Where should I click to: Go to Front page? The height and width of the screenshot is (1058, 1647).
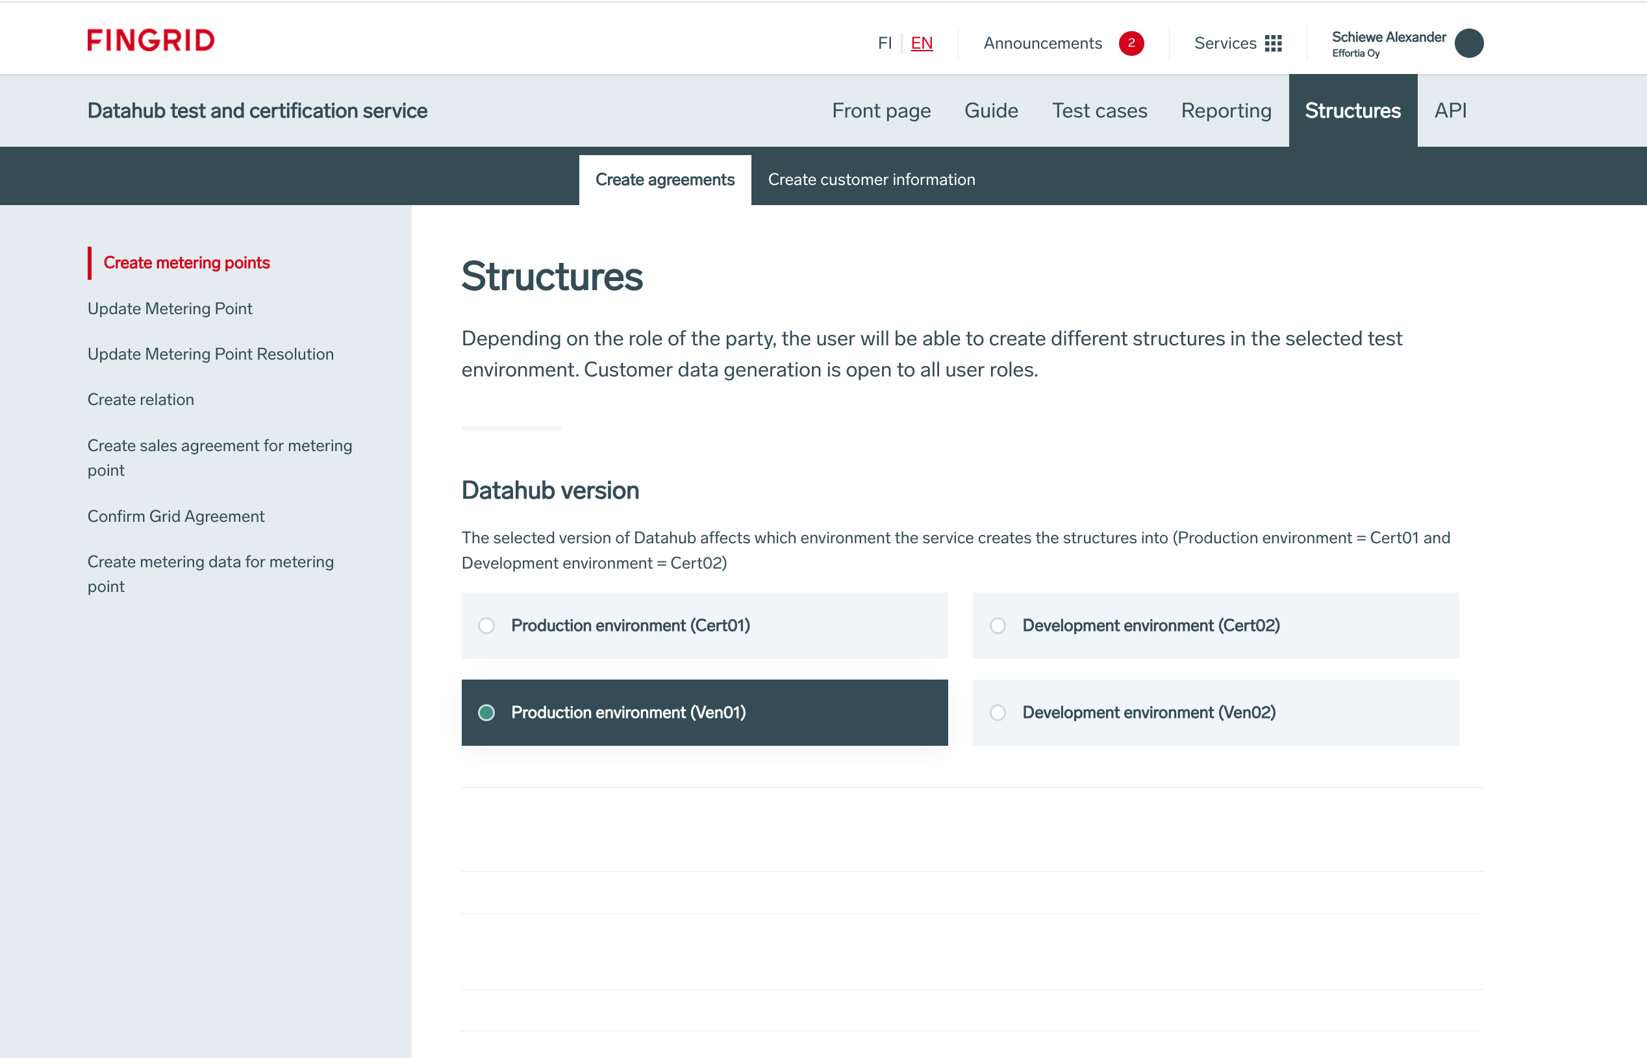coord(881,110)
